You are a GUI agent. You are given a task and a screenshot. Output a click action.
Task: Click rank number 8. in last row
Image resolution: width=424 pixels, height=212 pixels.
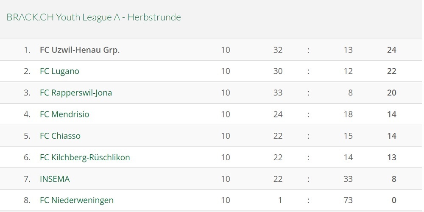27,201
